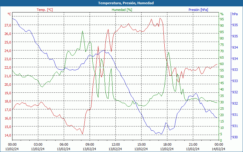The width and height of the screenshot is (243, 152).
Task: Select the 50 tick on humidity axis
Action: point(222,77)
